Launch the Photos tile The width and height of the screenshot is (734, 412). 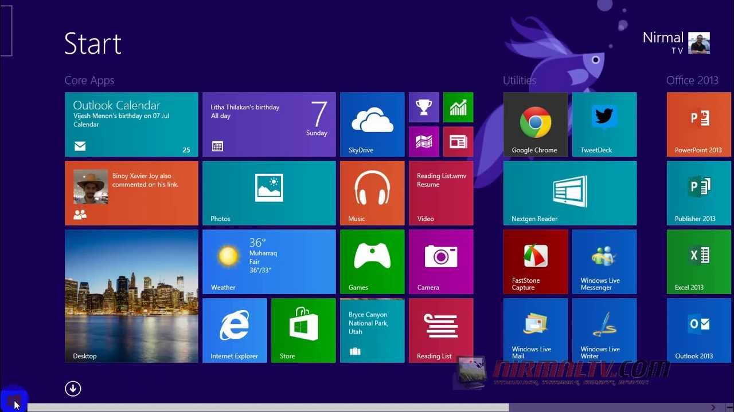pyautogui.click(x=269, y=193)
